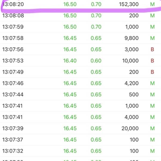Tap the M marker on the 13:07:32 row
This screenshot has height=161, width=161.
coord(152,151)
